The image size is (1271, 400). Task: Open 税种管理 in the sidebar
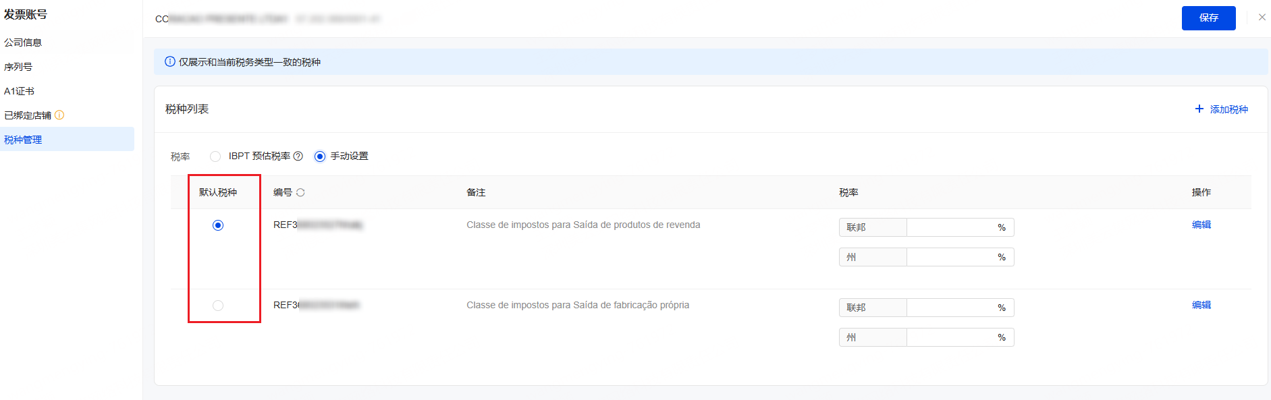click(67, 139)
